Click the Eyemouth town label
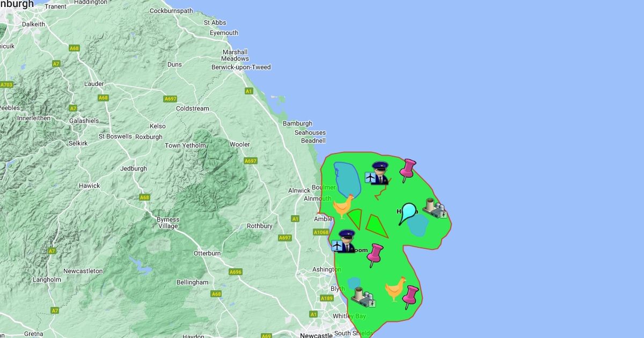Viewport: 644px width, 338px height. [x=224, y=33]
